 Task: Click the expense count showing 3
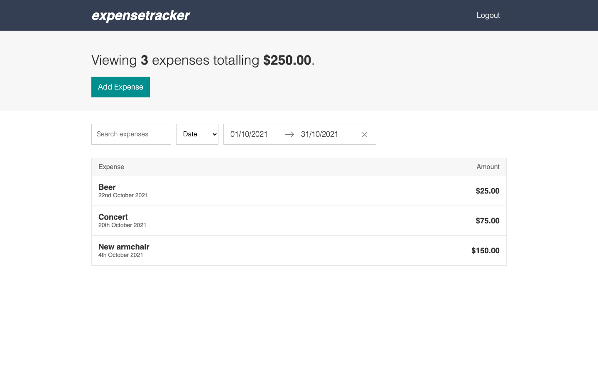[x=144, y=60]
